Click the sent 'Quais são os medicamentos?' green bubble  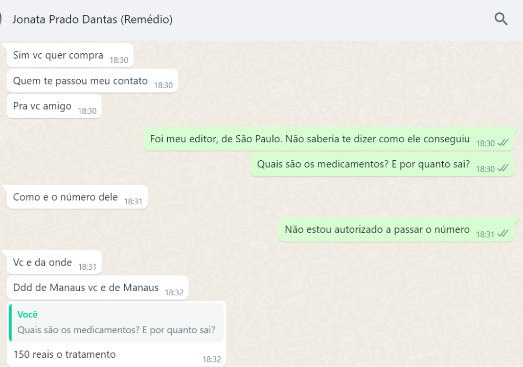pos(382,164)
